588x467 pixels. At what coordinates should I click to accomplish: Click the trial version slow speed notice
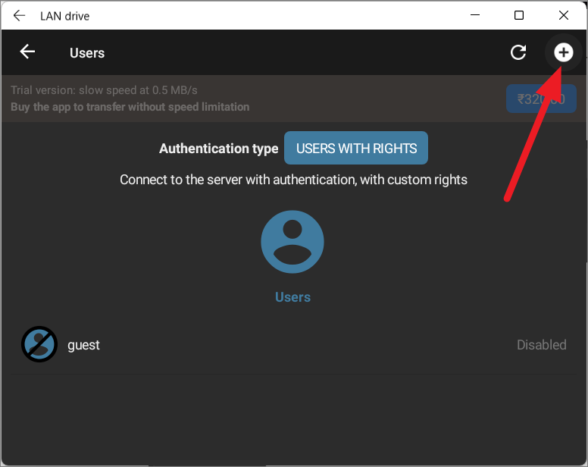104,90
